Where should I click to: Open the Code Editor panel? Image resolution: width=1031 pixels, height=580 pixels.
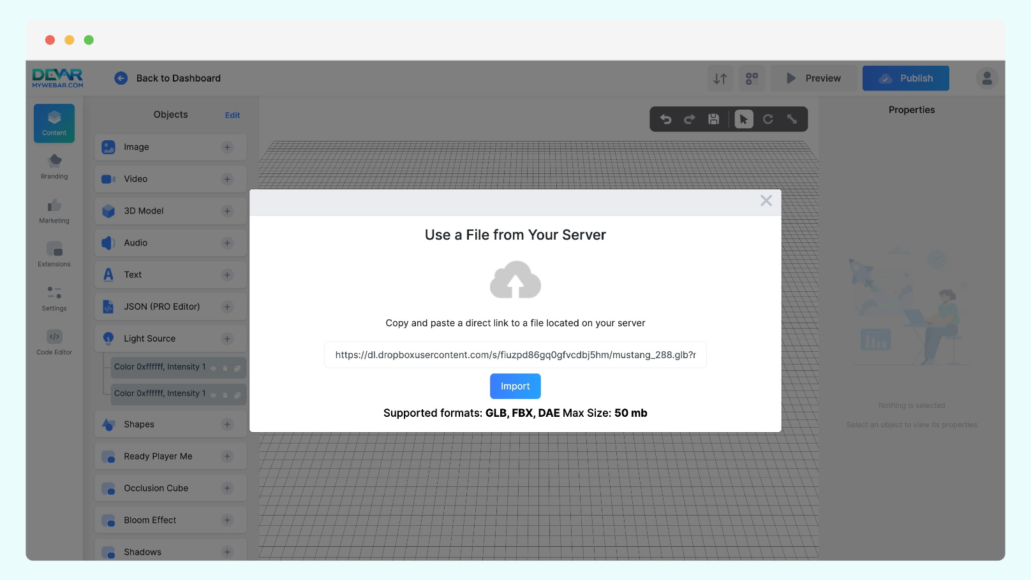point(54,341)
